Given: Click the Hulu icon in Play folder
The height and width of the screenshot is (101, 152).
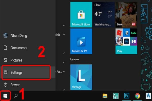Looking at the screenshot, I should (x=133, y=33).
